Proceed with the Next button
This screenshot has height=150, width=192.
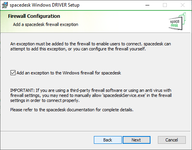(x=137, y=140)
